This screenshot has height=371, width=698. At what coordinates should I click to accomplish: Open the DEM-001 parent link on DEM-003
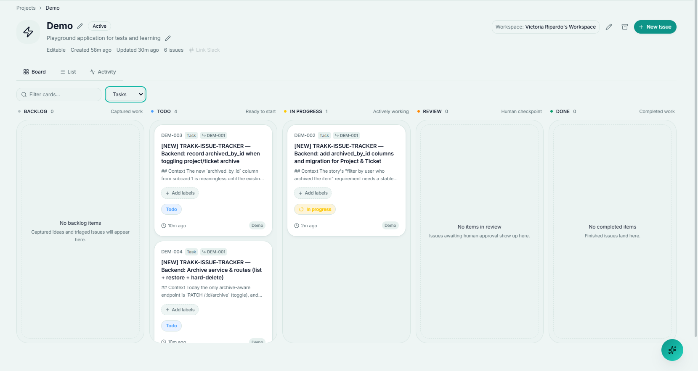tap(214, 135)
